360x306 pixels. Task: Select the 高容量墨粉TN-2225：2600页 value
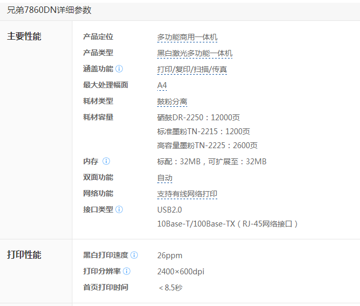tap(207, 145)
